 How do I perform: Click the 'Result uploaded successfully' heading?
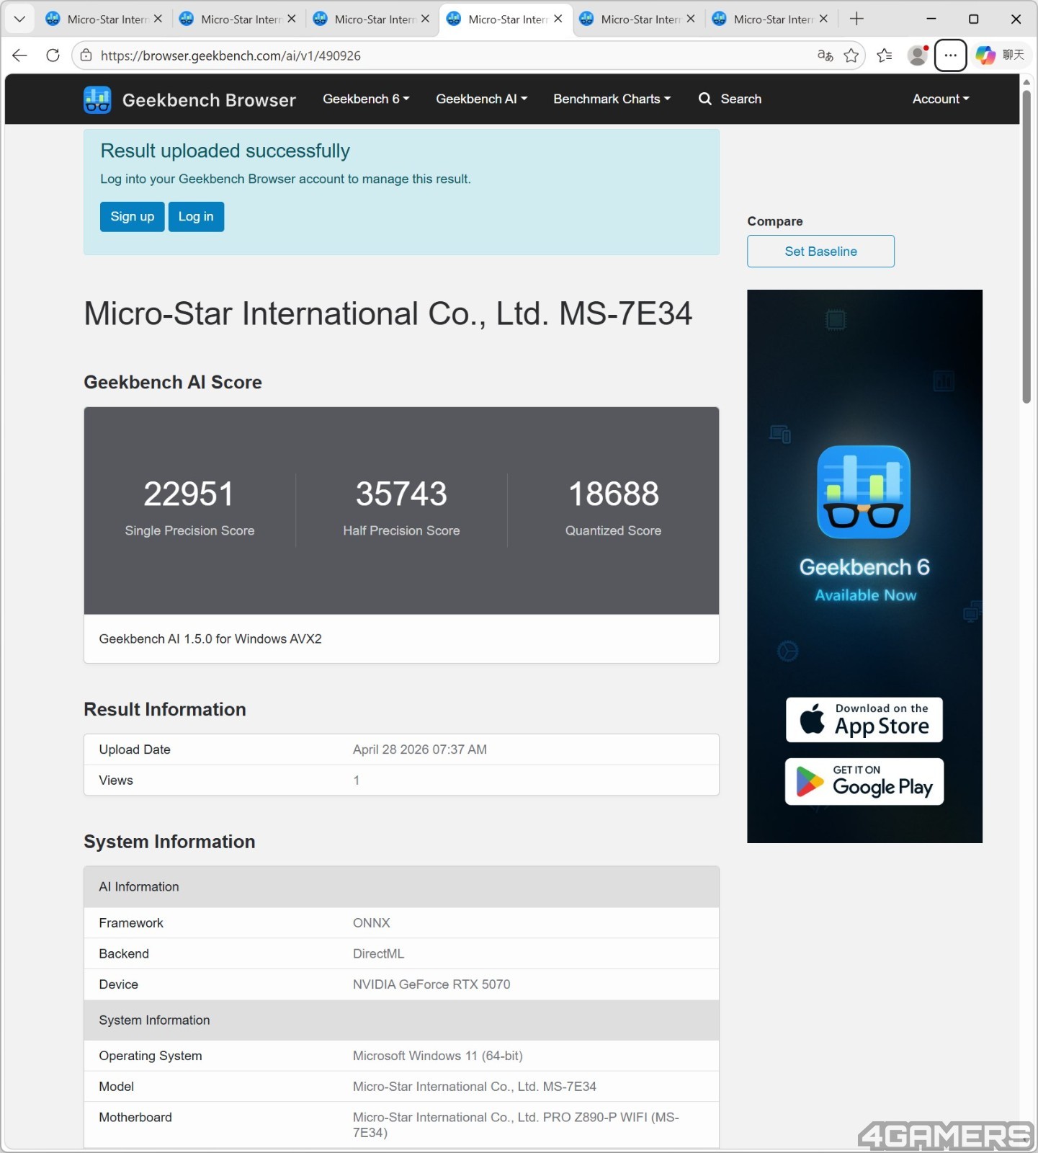point(225,151)
